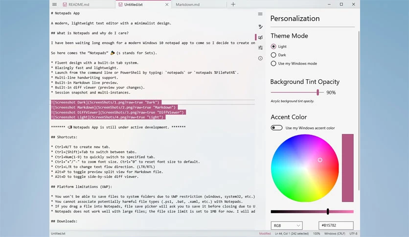Click Untitled.txt file name in status bar
Screen dimensions: 409x237
click(58, 234)
